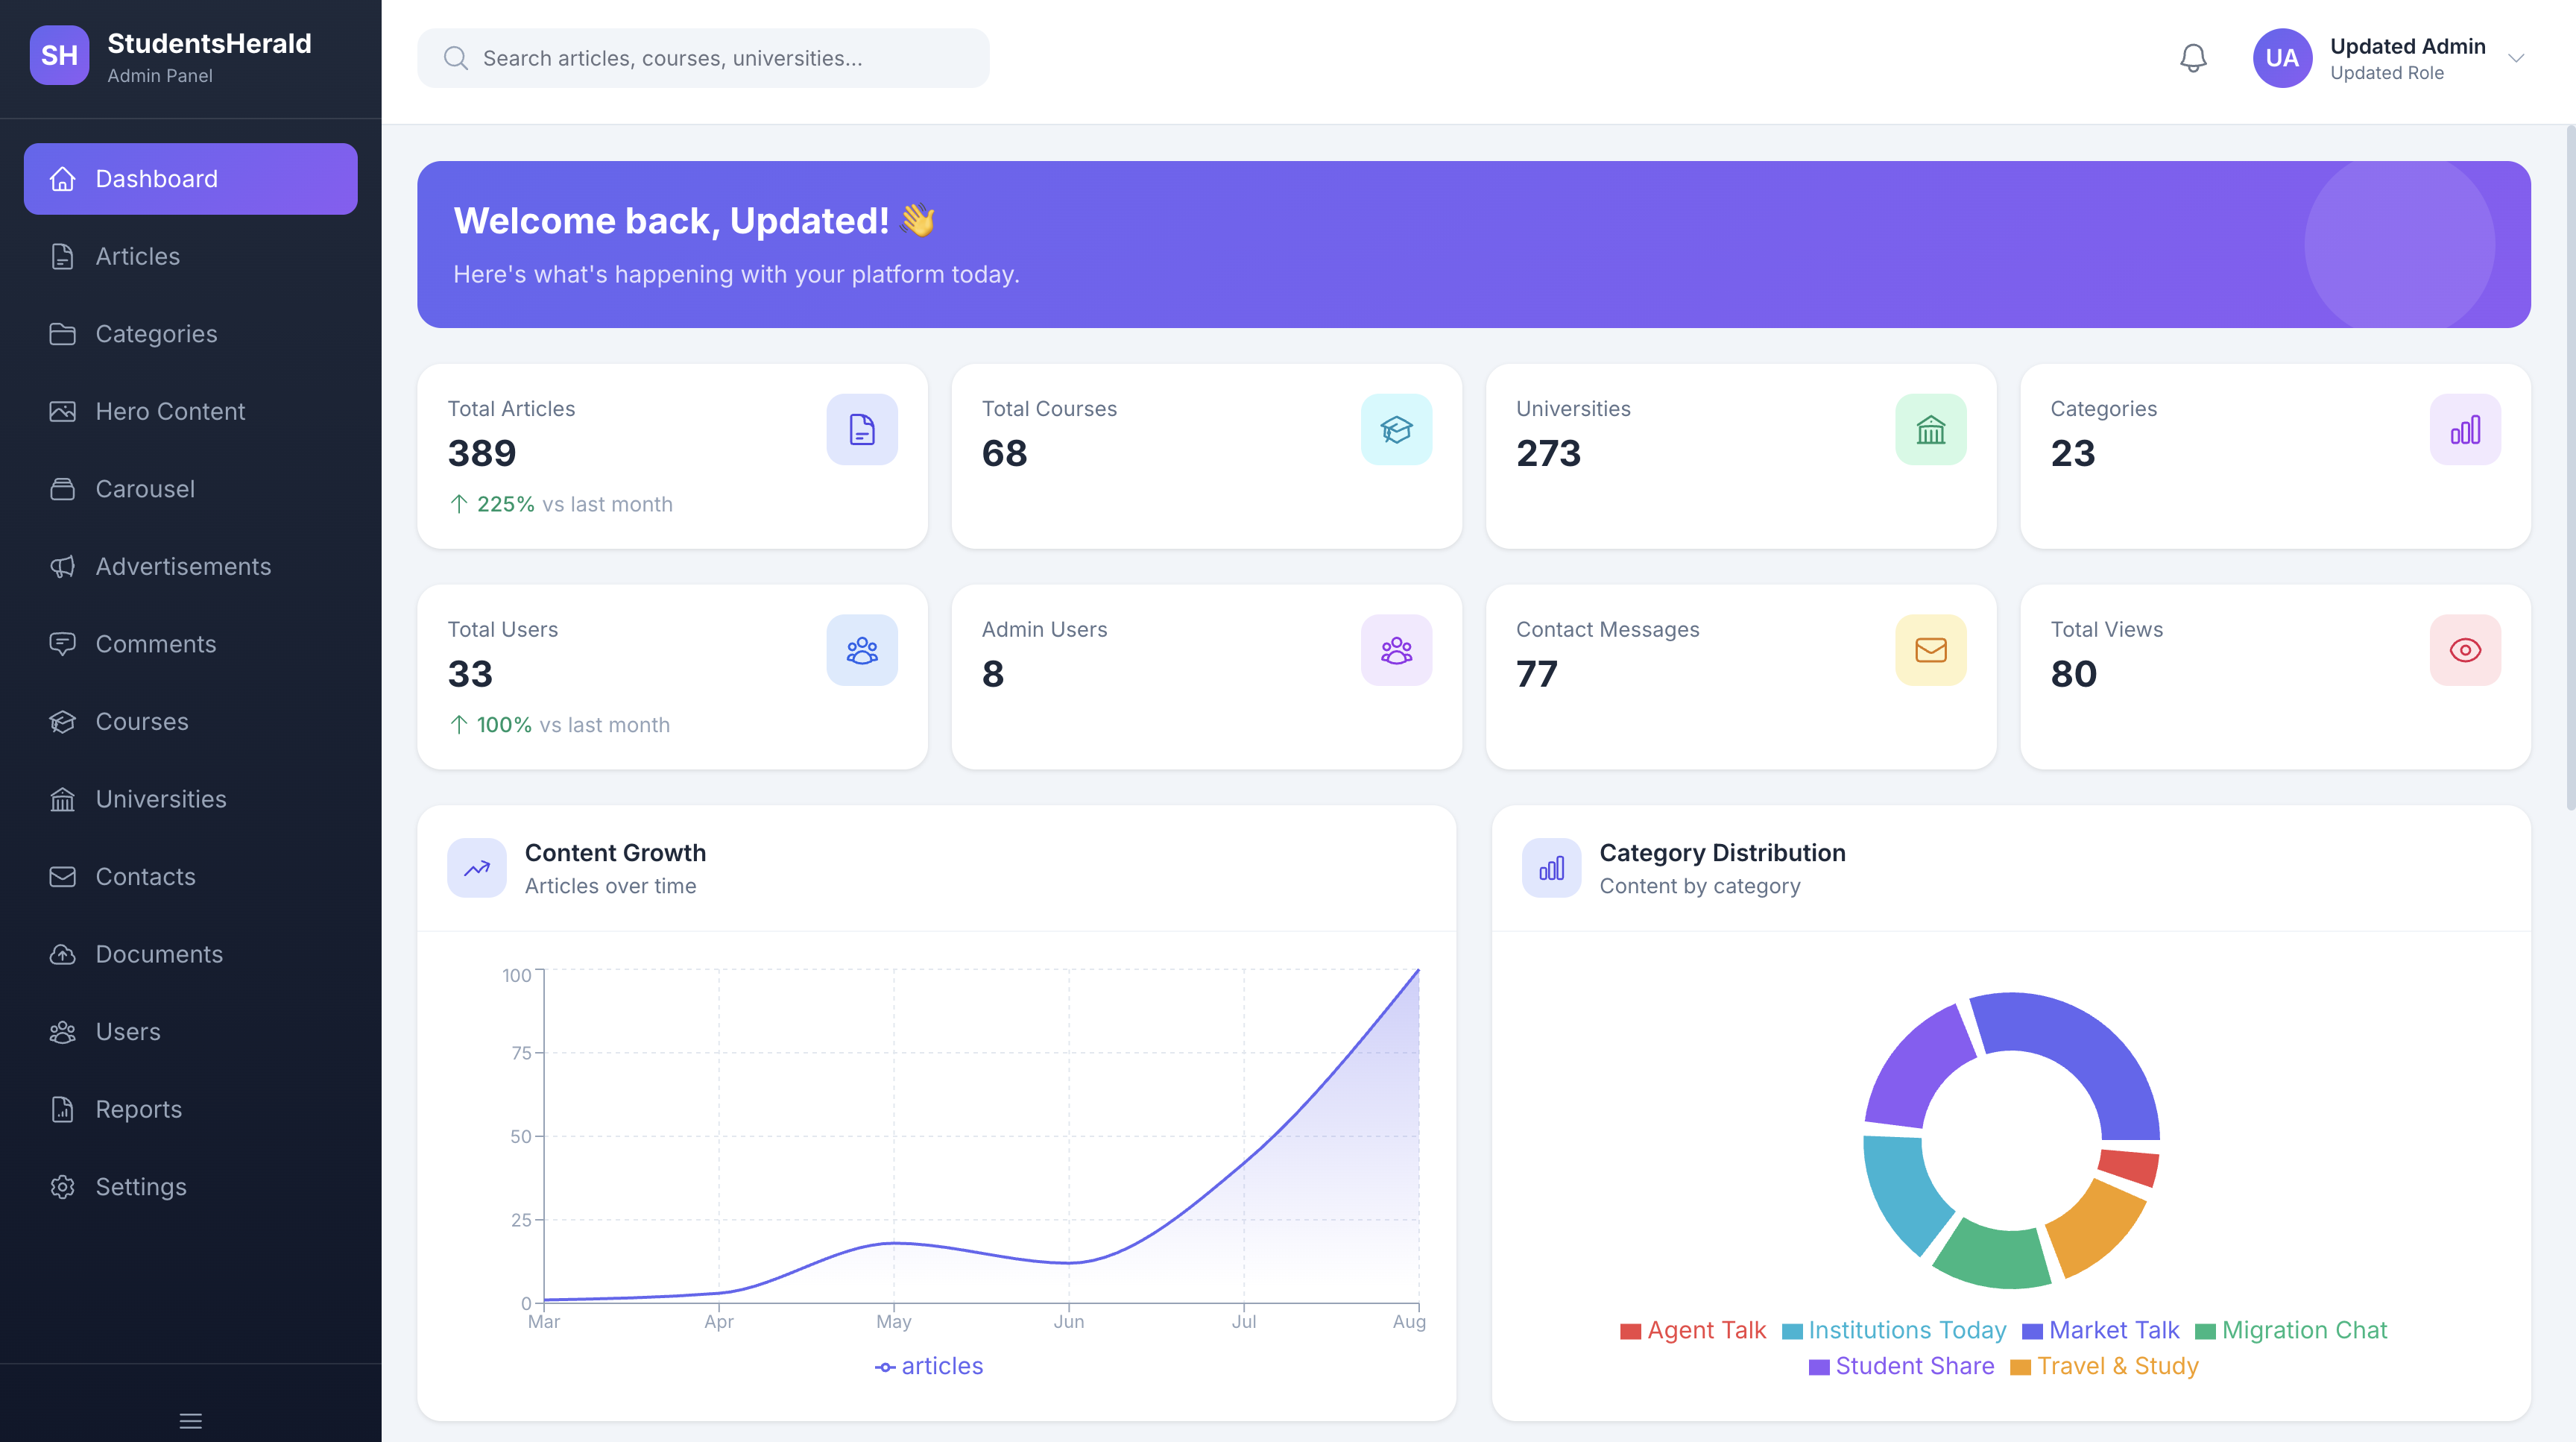Select the Updated Admin name text
The height and width of the screenshot is (1442, 2576).
(x=2407, y=46)
